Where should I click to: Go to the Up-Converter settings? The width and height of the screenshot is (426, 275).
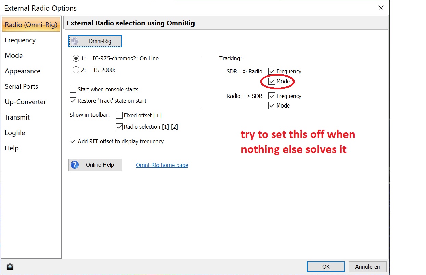tap(25, 102)
